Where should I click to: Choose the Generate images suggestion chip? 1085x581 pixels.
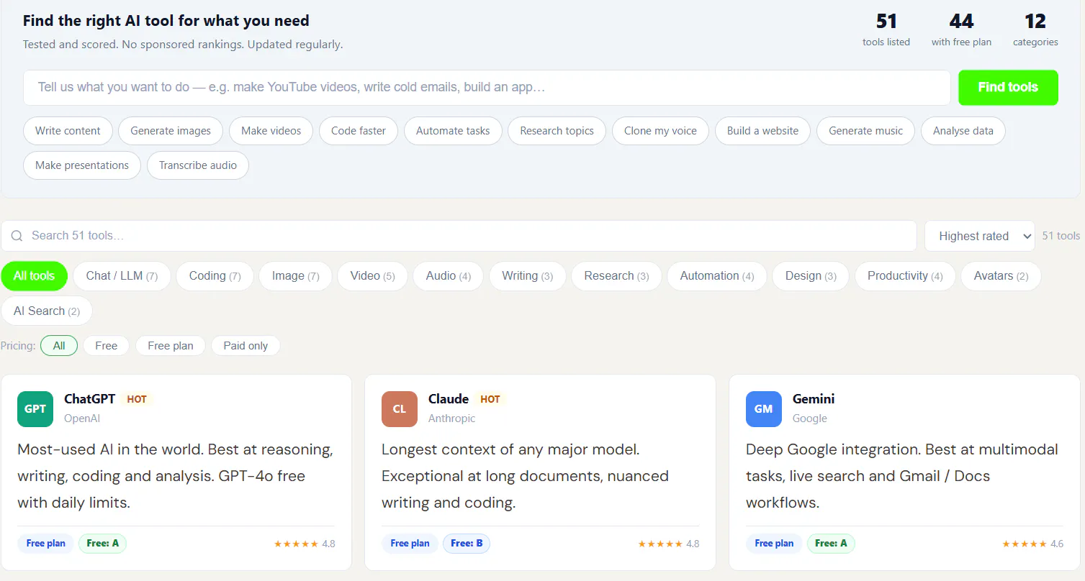[x=171, y=131]
